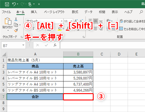Select column B header
Screen dimensions: 145x112
78,54
